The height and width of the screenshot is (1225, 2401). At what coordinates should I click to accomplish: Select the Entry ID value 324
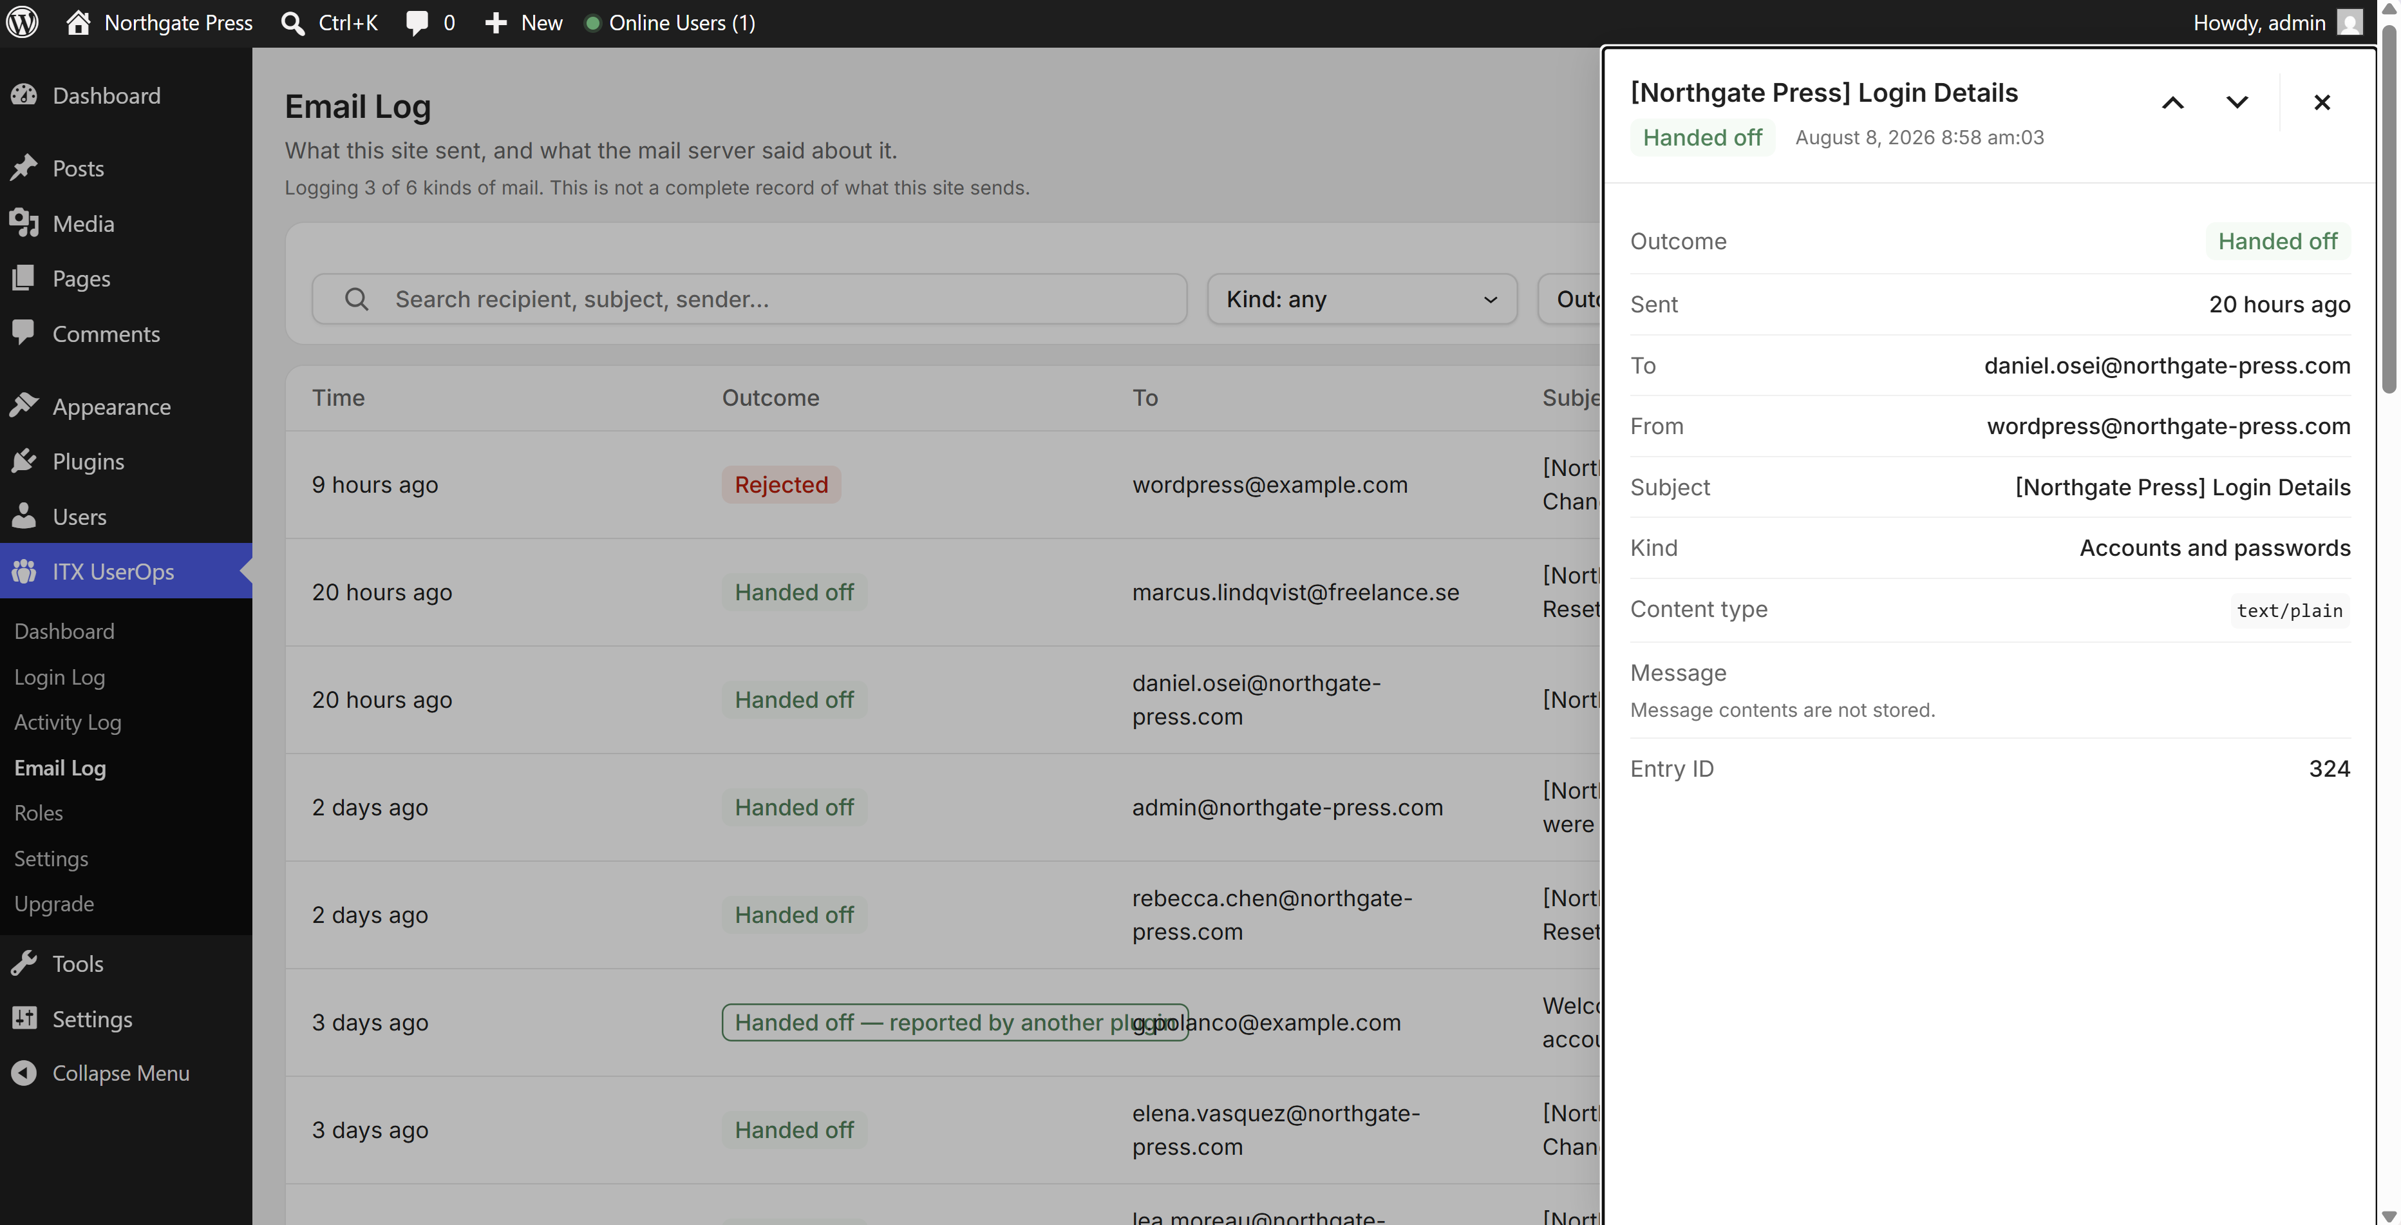tap(2330, 769)
